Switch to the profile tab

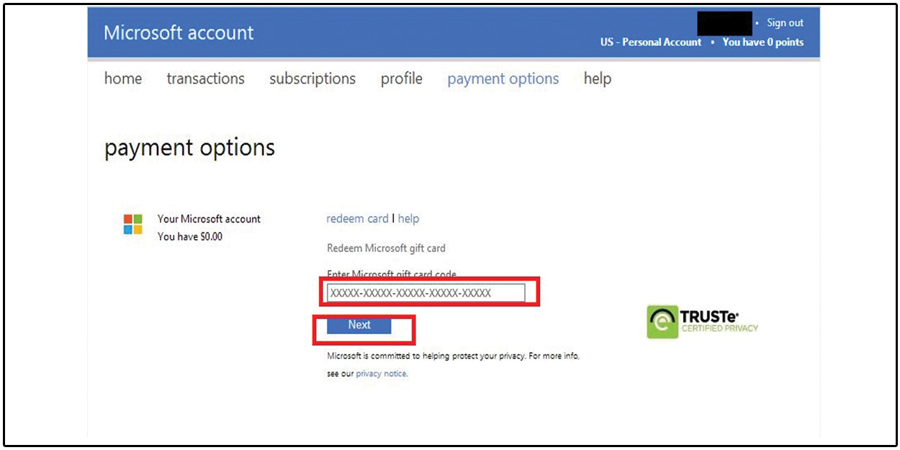(402, 79)
